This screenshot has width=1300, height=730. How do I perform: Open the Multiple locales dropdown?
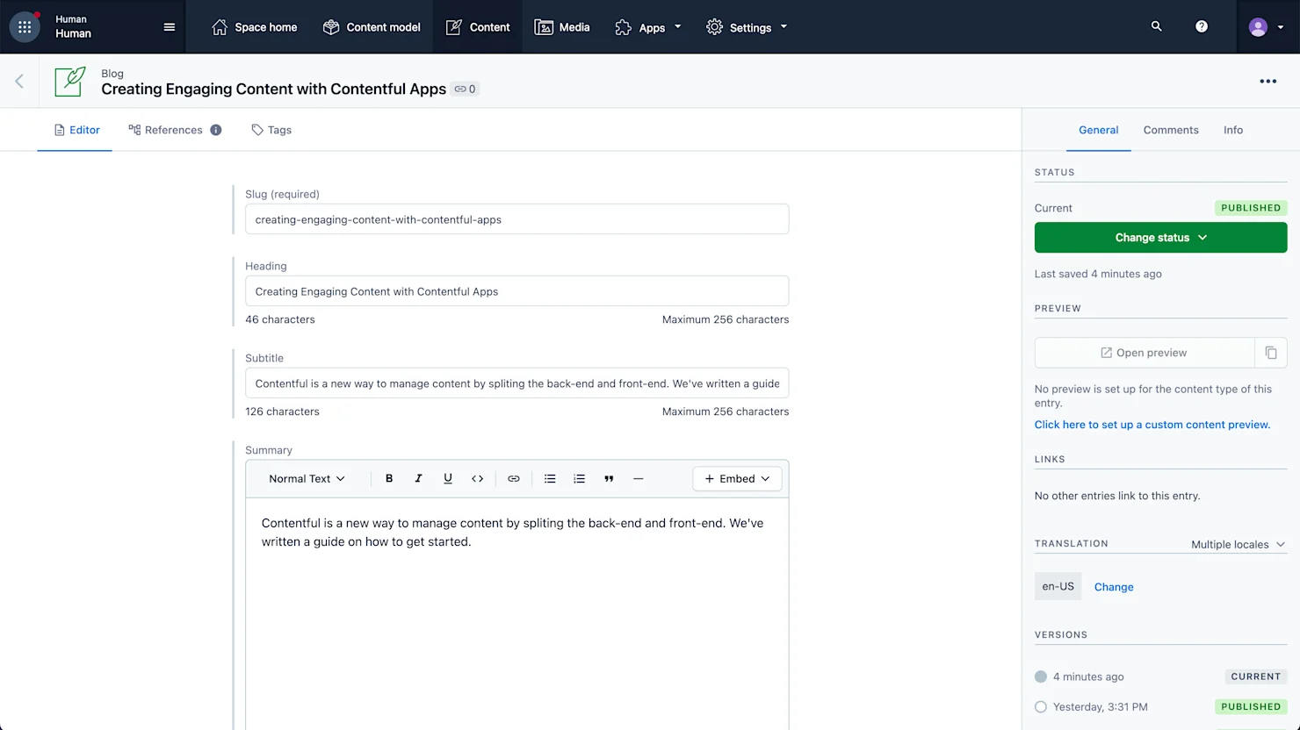1238,545
